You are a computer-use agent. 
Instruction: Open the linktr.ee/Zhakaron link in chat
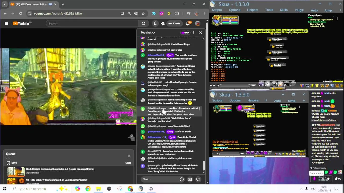(x=182, y=141)
